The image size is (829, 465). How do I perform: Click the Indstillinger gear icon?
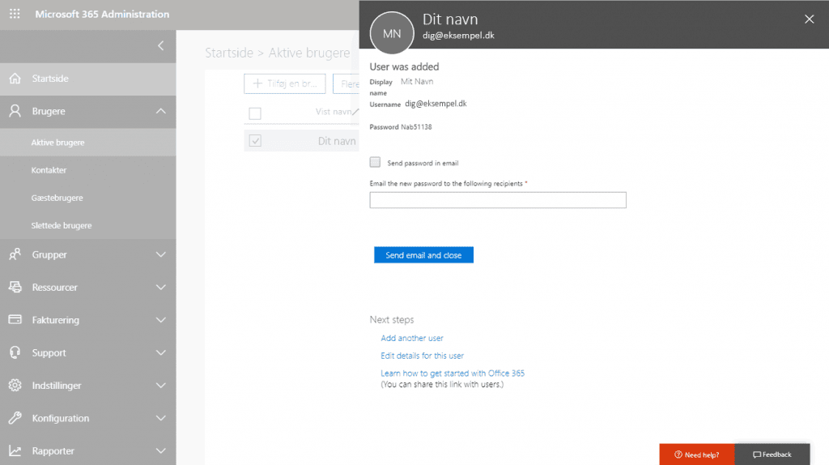click(x=15, y=385)
